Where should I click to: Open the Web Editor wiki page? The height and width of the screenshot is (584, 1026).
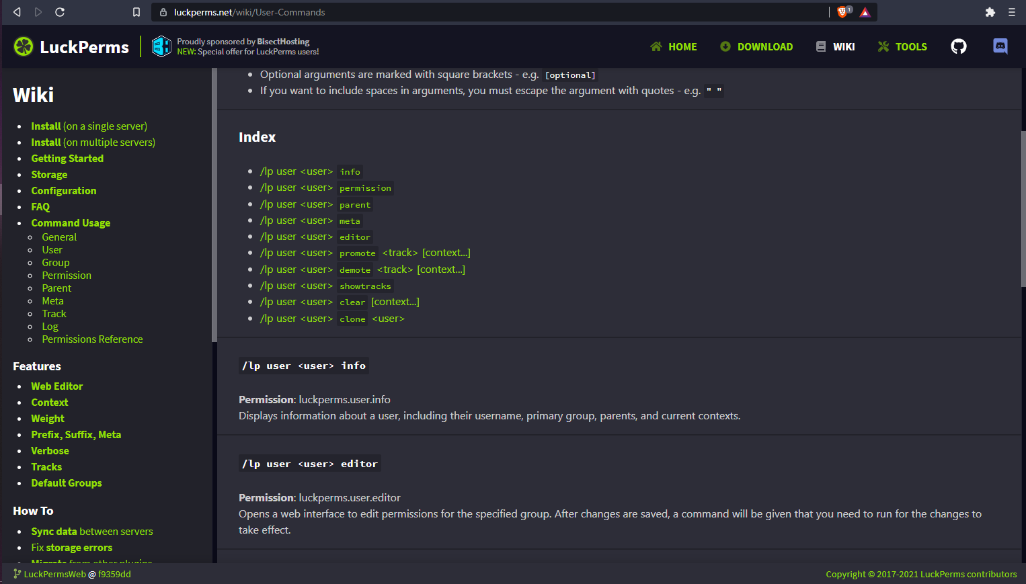point(57,386)
